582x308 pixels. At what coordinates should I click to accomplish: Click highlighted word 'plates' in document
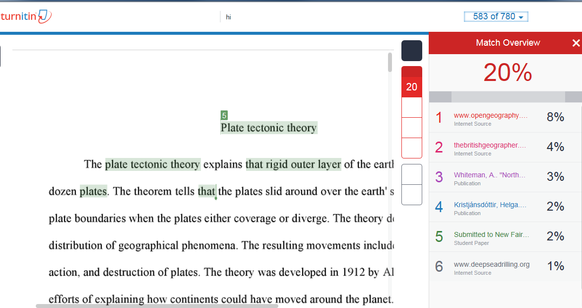tap(93, 191)
